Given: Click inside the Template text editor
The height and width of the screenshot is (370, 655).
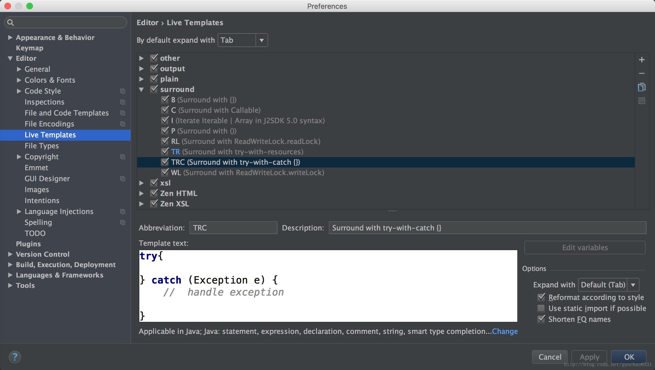Looking at the screenshot, I should pyautogui.click(x=328, y=286).
